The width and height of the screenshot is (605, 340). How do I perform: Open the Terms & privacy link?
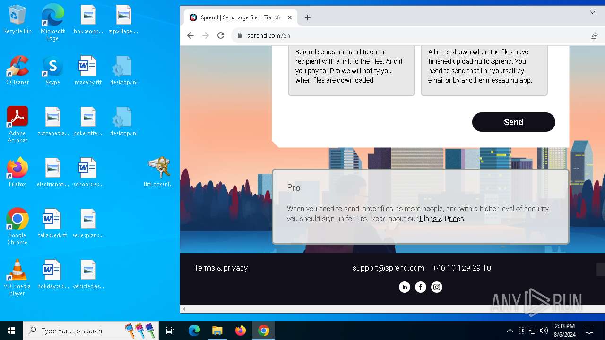click(221, 268)
